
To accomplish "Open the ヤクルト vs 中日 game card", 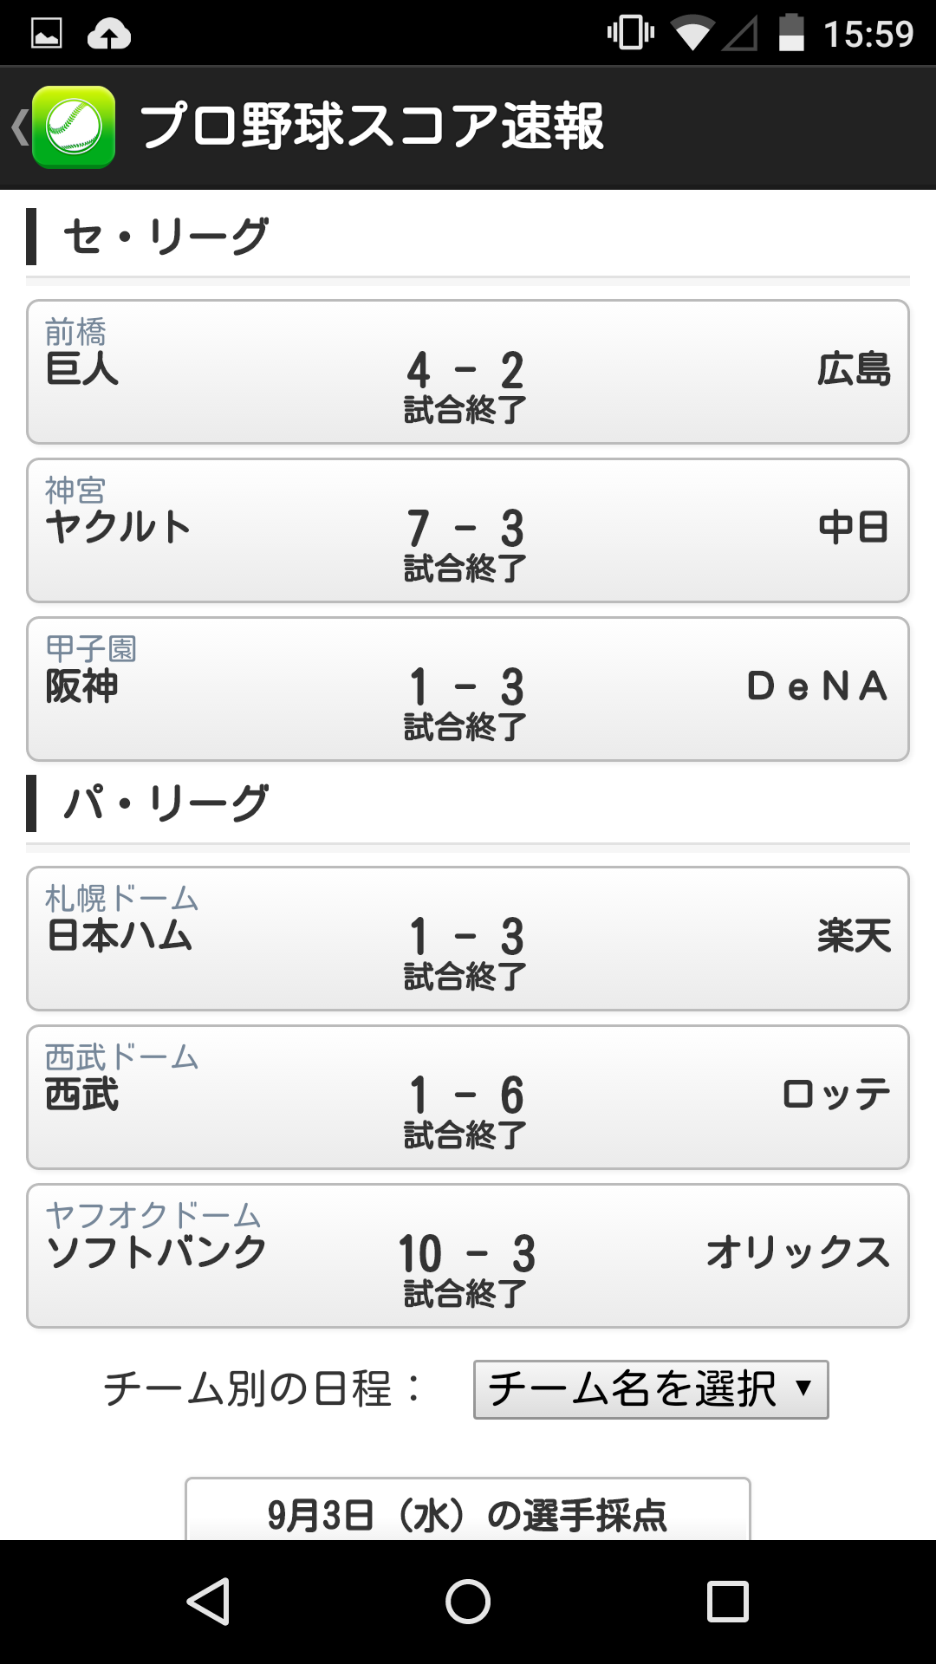I will click(468, 530).
